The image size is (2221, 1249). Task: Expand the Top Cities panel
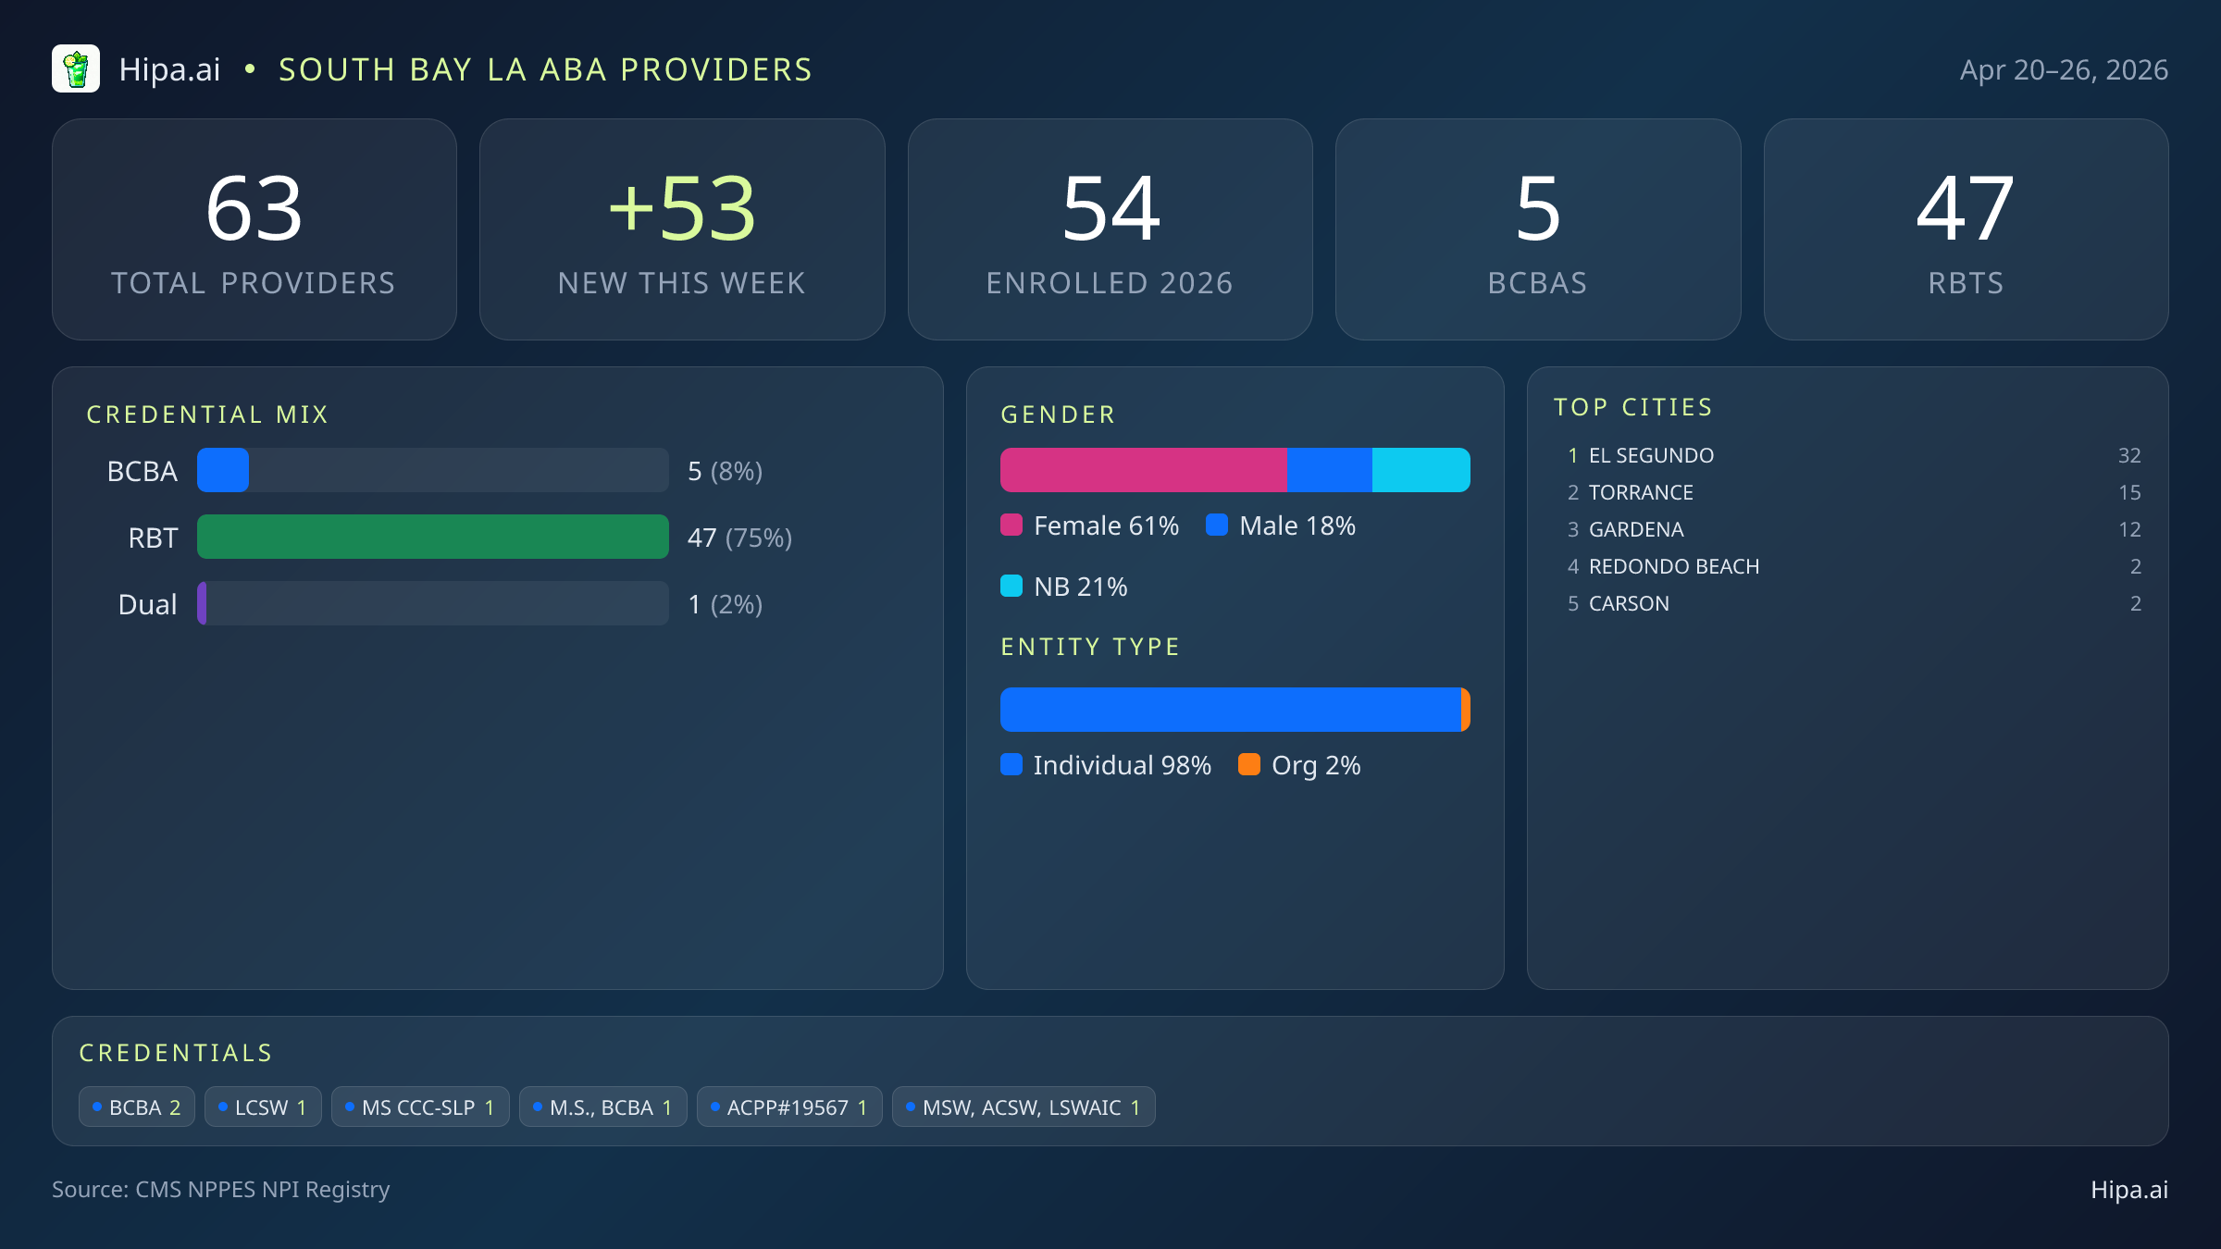click(x=1634, y=407)
